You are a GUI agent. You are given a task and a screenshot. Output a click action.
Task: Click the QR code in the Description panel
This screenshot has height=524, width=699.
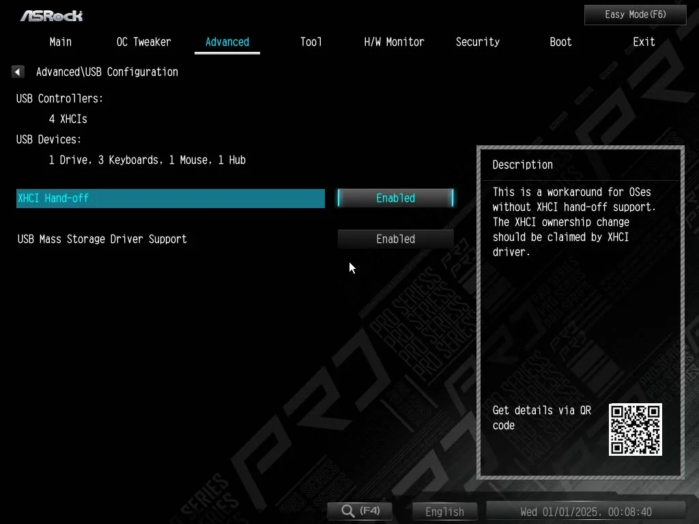635,429
